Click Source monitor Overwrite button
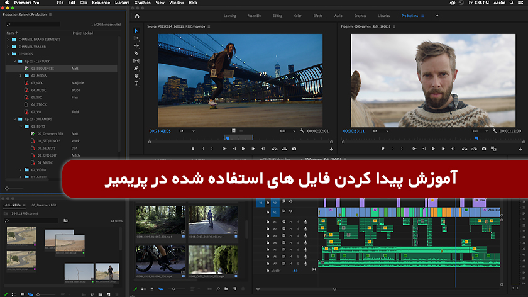This screenshot has width=528, height=297. pos(285,148)
